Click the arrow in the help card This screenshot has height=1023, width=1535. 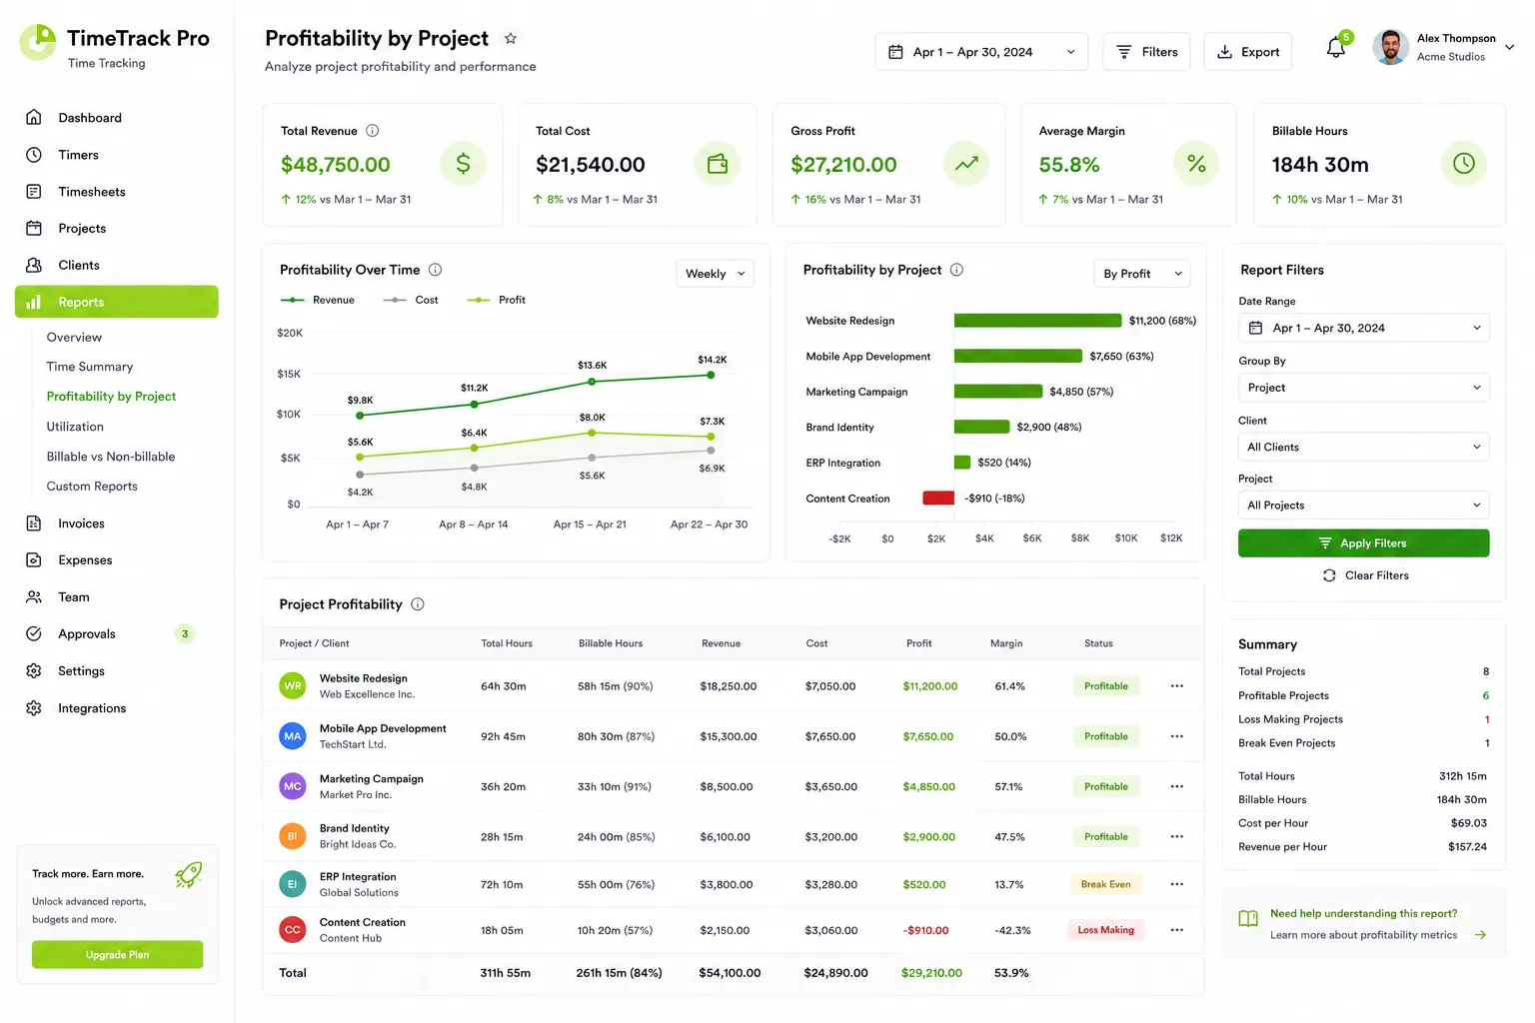(1480, 935)
